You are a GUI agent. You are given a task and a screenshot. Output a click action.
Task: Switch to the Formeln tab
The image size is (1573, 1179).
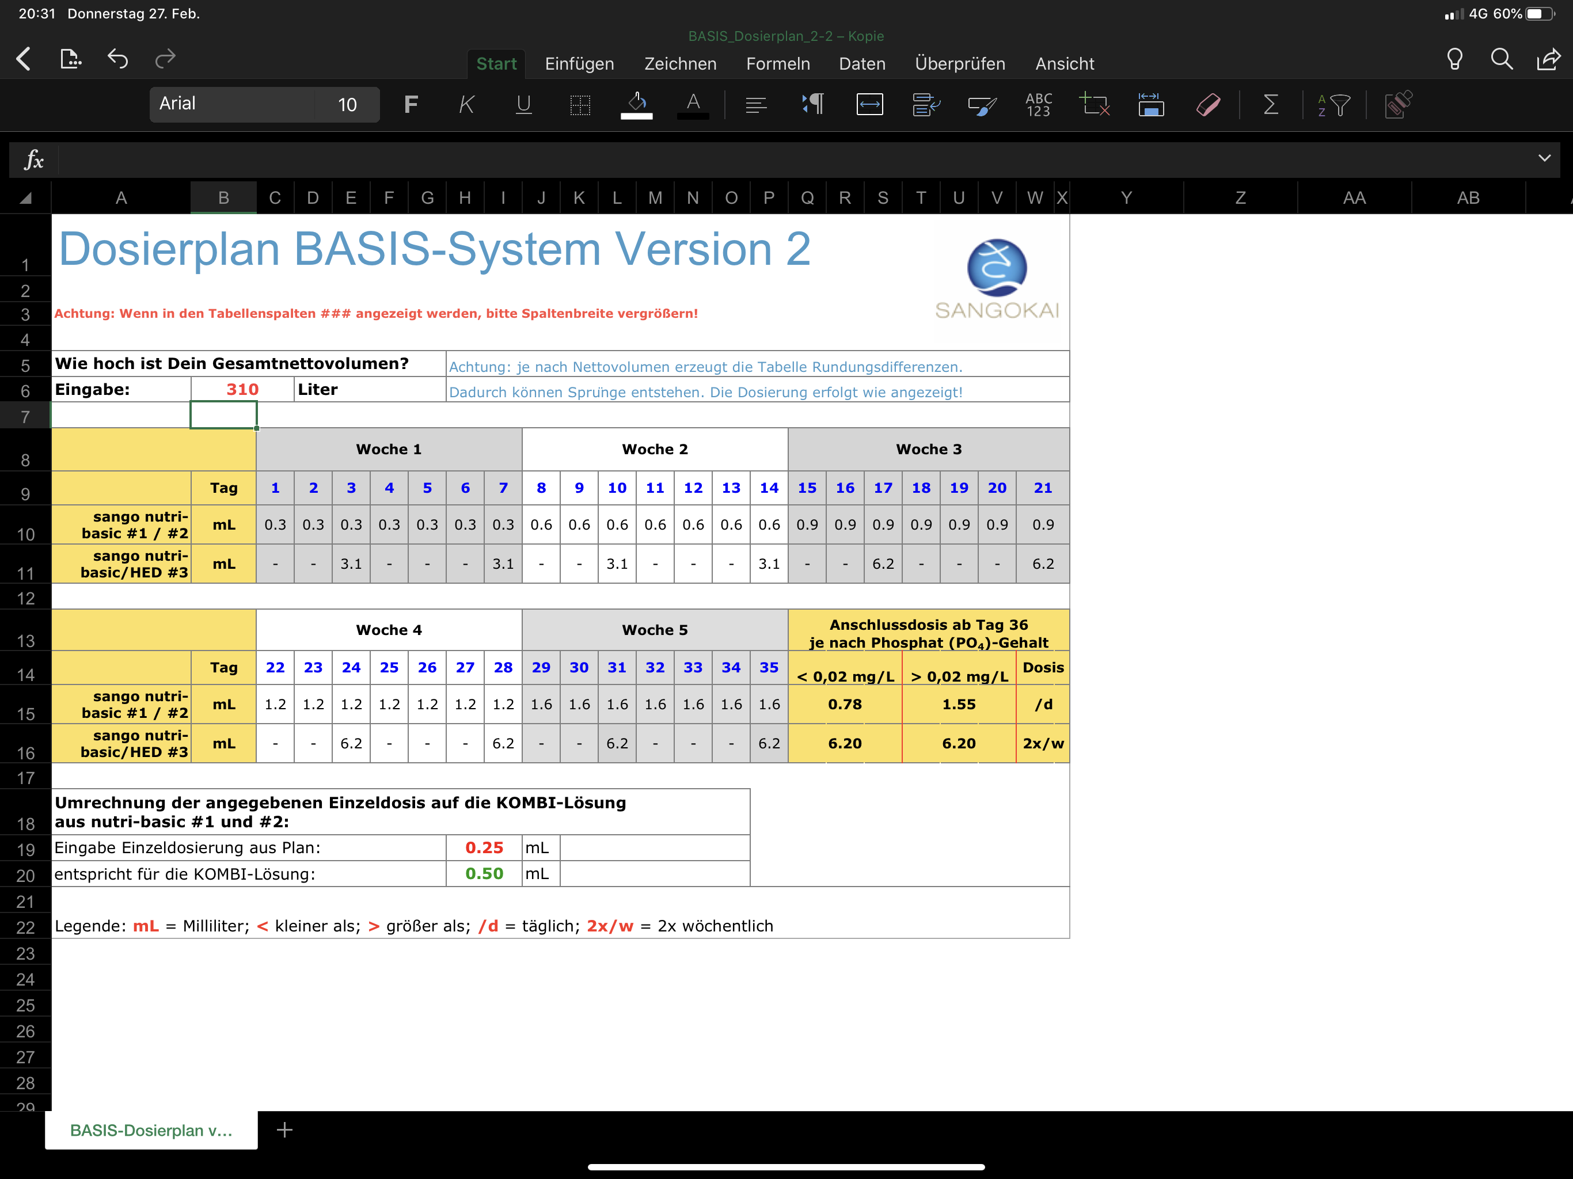777,64
